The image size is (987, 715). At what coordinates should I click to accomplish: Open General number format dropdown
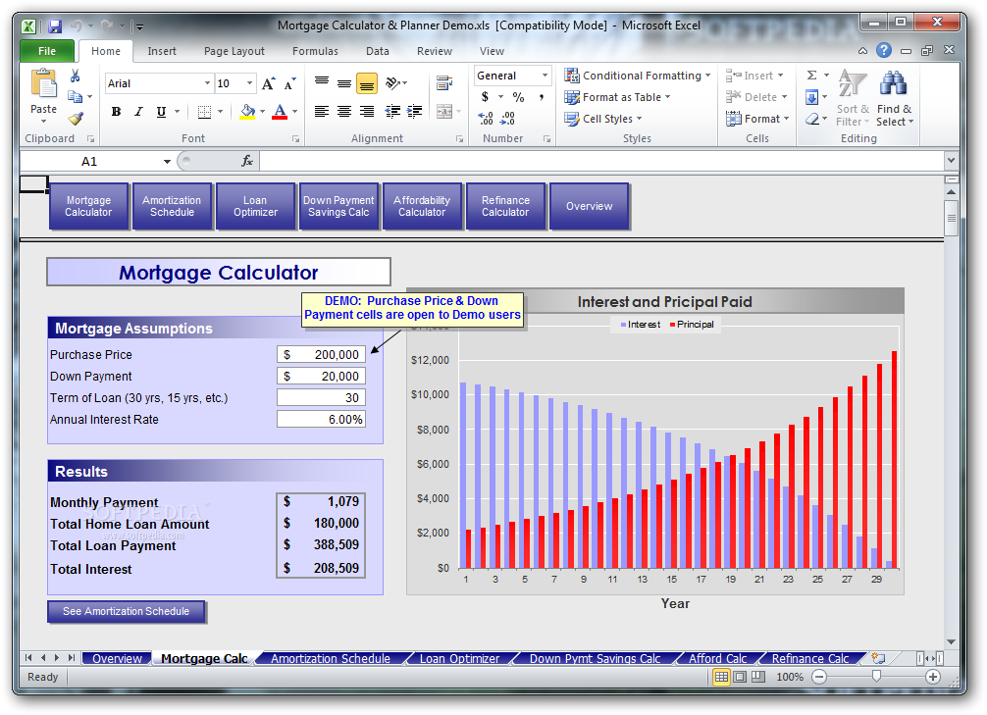[545, 76]
